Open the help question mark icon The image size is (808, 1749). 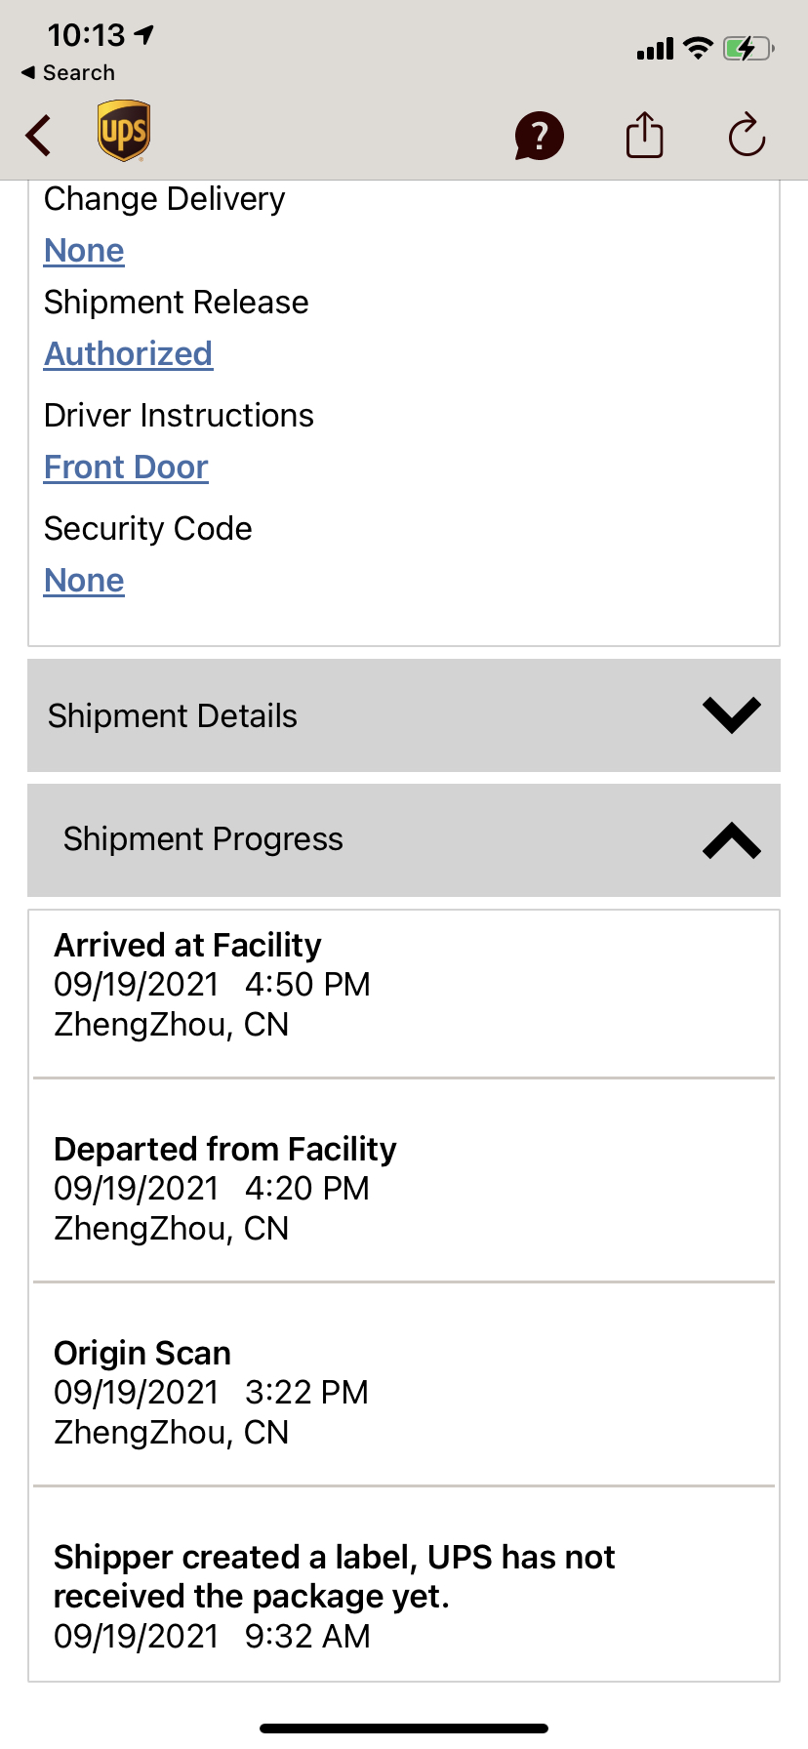click(x=539, y=136)
